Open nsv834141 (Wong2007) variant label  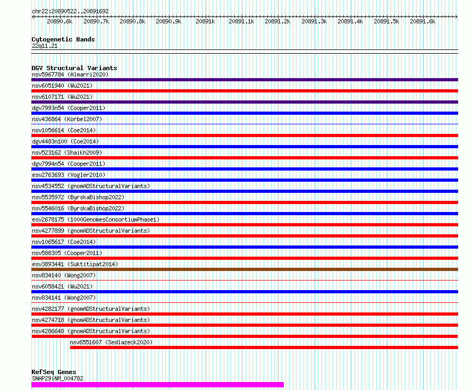(x=64, y=298)
